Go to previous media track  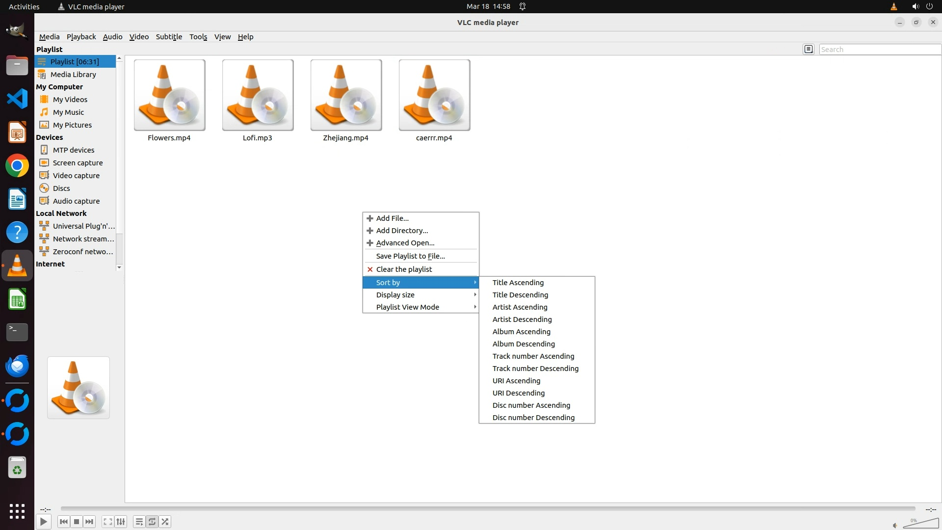tap(63, 522)
